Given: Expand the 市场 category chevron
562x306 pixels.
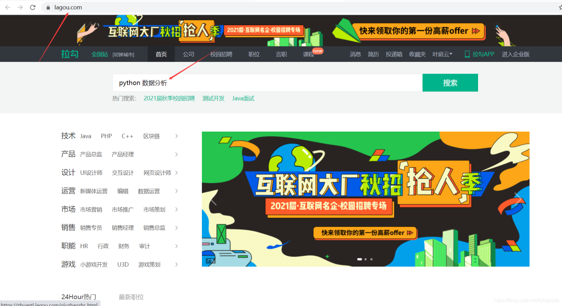Looking at the screenshot, I should [x=177, y=209].
